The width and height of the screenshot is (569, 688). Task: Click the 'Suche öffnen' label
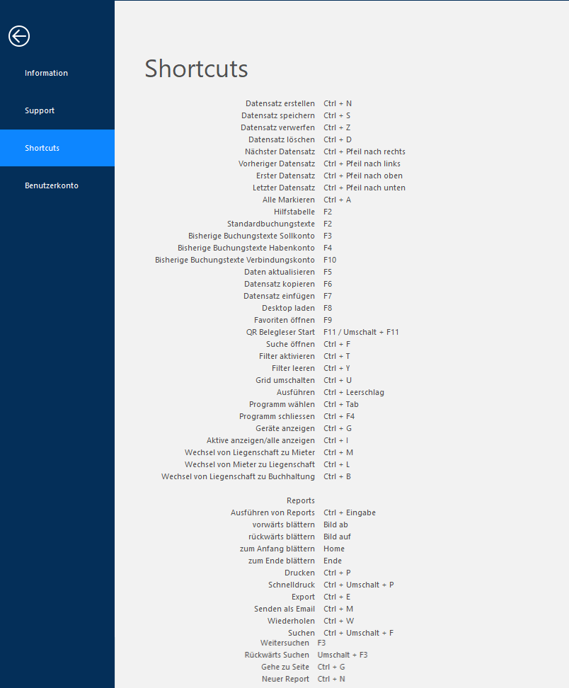(290, 344)
